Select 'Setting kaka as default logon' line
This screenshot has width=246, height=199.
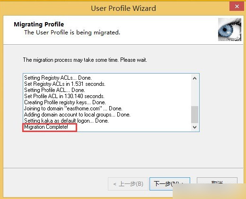[x=66, y=121]
